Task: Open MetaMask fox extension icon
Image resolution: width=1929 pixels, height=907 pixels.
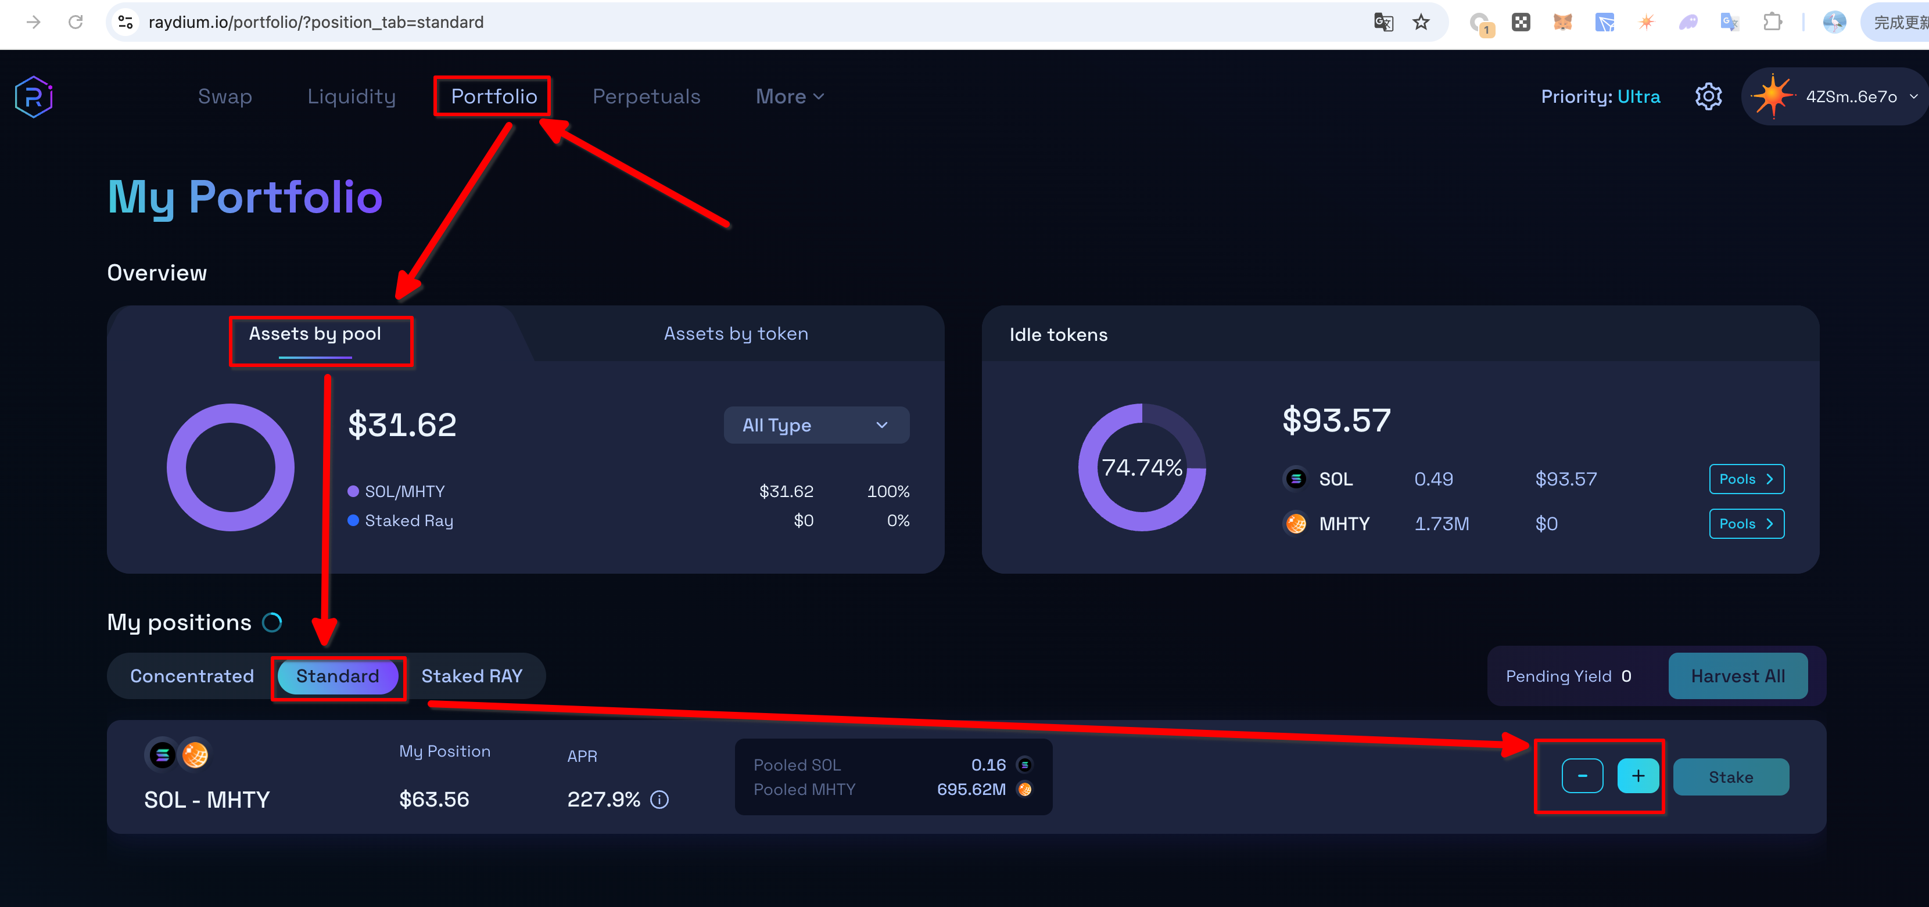Action: tap(1562, 23)
